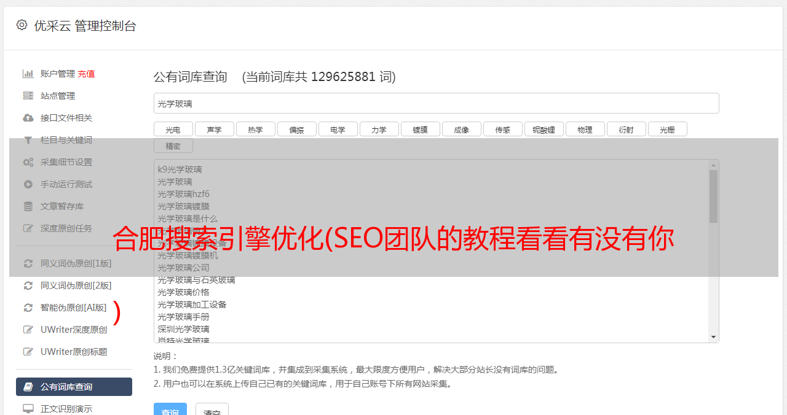Open the 公有词库查询 book icon
This screenshot has height=415, width=787.
(x=28, y=387)
